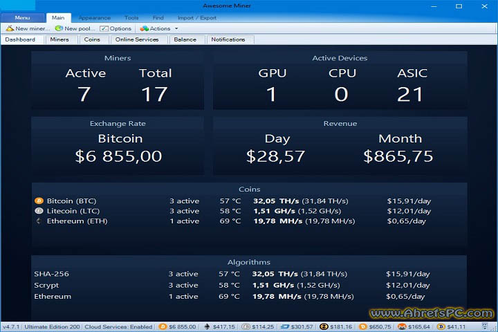
Task: Click the Monero icon beside $165,64
Action: [402, 326]
